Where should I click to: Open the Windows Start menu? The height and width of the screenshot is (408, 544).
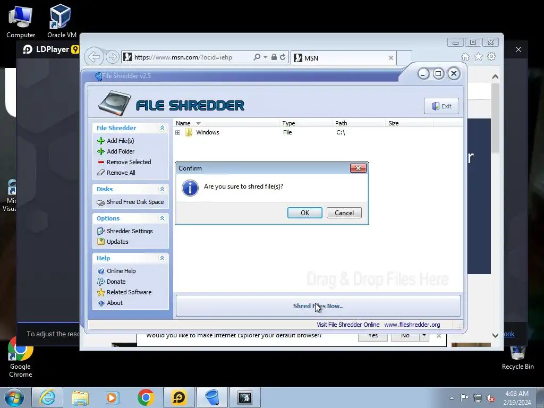[14, 397]
